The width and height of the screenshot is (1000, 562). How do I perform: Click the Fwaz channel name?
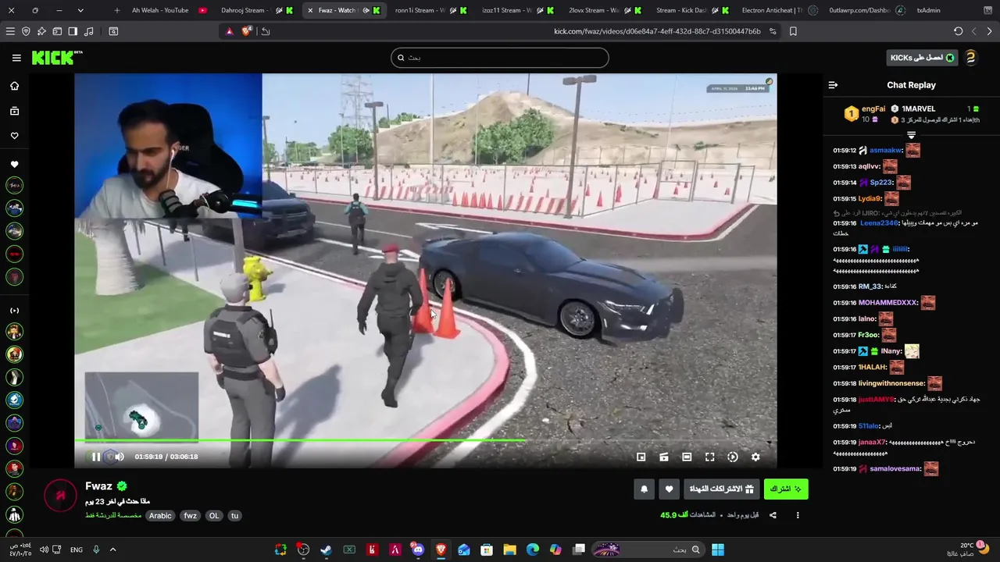pyautogui.click(x=98, y=486)
